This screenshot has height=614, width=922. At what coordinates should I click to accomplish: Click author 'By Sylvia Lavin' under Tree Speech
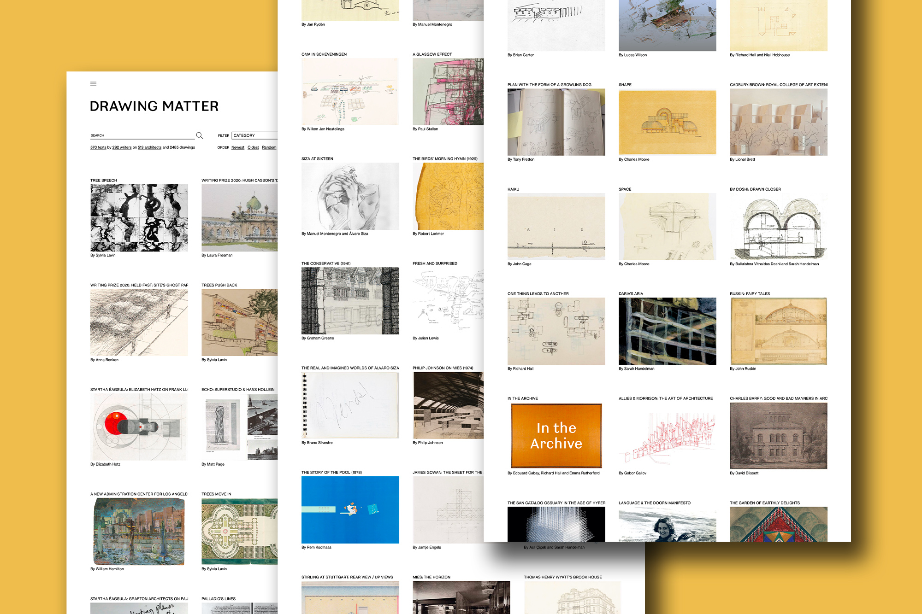pyautogui.click(x=103, y=255)
